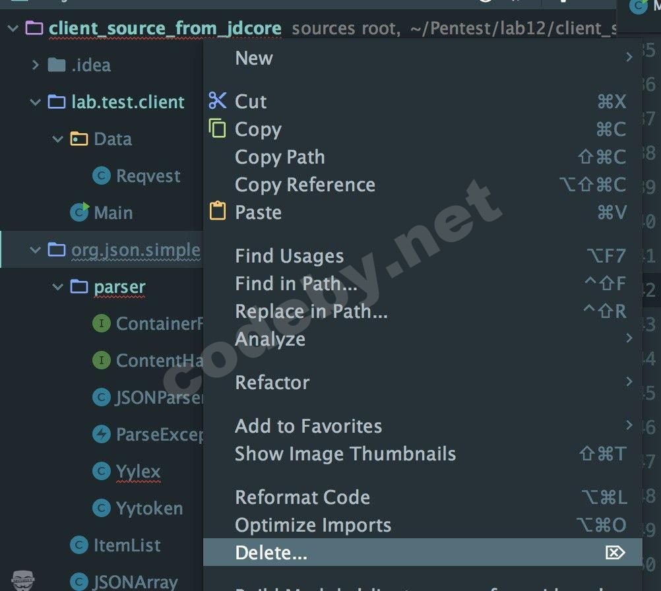Expand the .idea folder

point(36,65)
